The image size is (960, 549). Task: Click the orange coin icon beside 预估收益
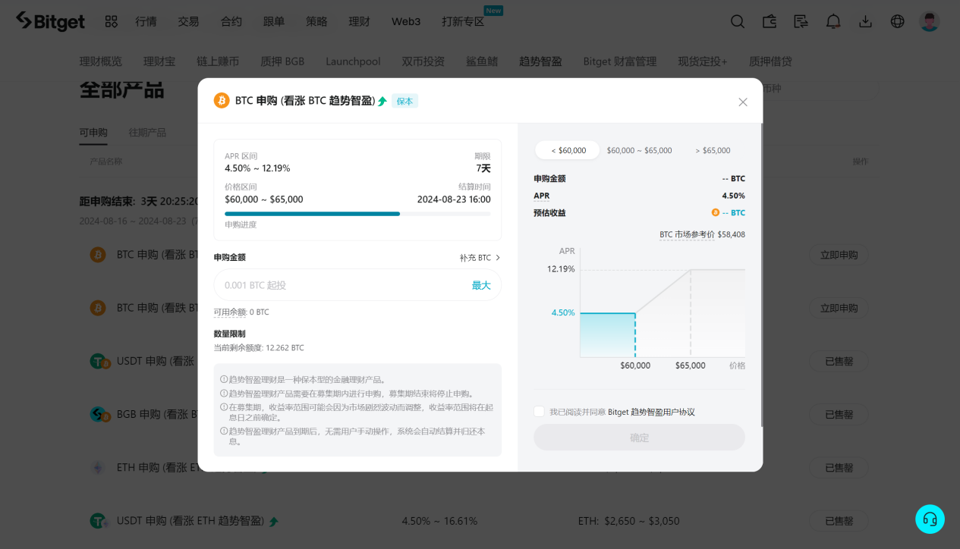coord(715,213)
